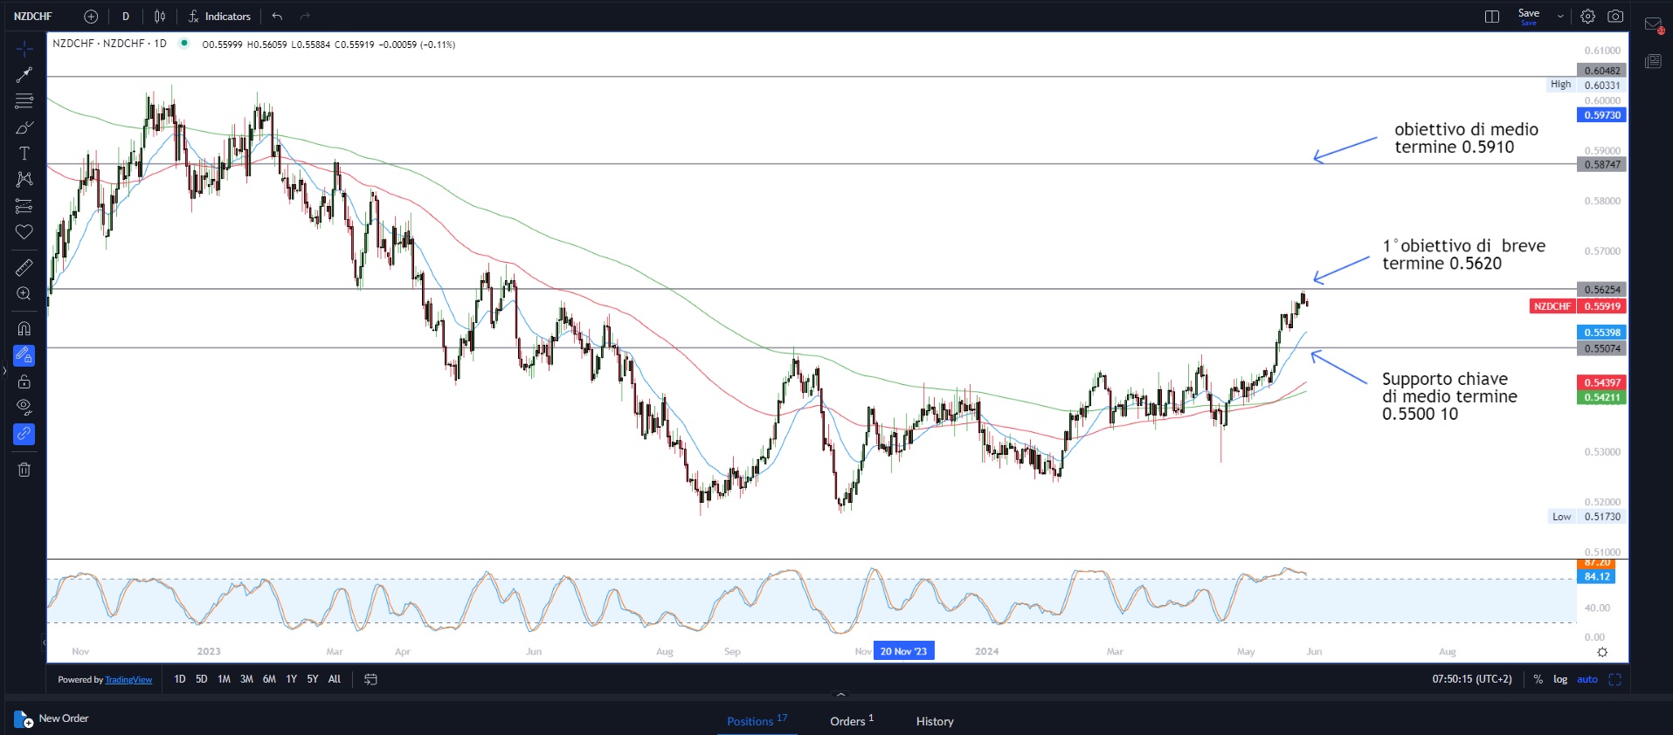
Task: Click the New Order button
Action: (52, 719)
